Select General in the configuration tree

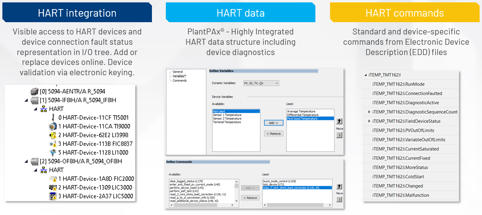click(178, 72)
